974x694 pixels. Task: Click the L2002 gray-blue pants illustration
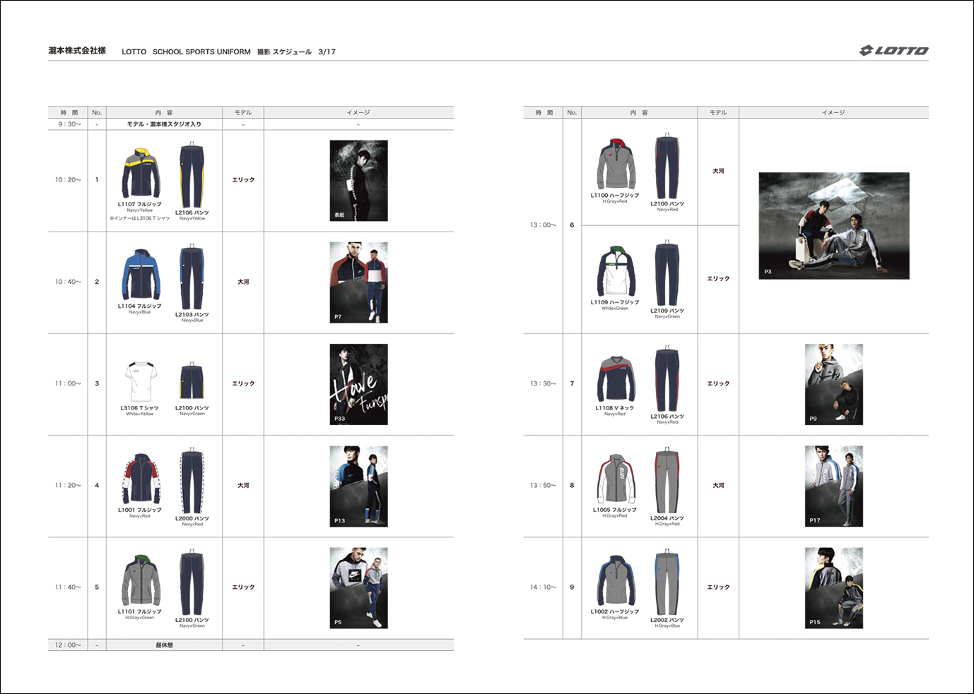(667, 582)
